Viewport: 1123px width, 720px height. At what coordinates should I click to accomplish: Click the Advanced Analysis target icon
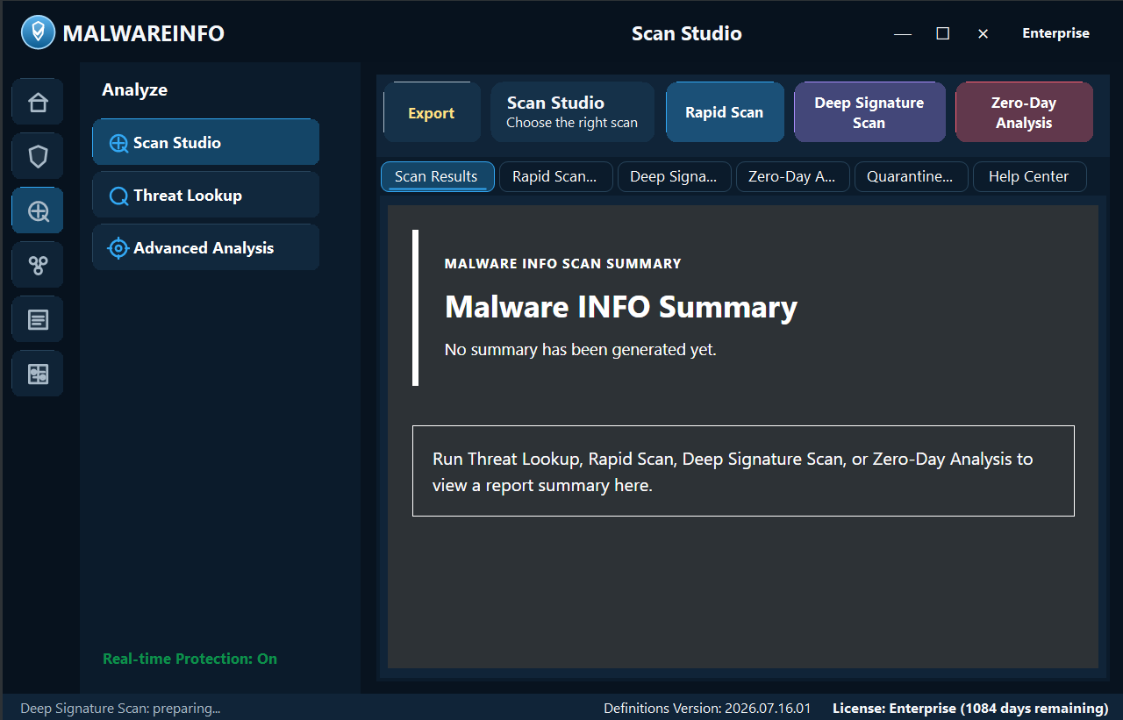click(x=118, y=248)
